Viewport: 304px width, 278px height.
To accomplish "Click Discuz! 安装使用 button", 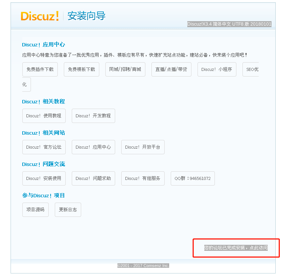I will (44, 178).
